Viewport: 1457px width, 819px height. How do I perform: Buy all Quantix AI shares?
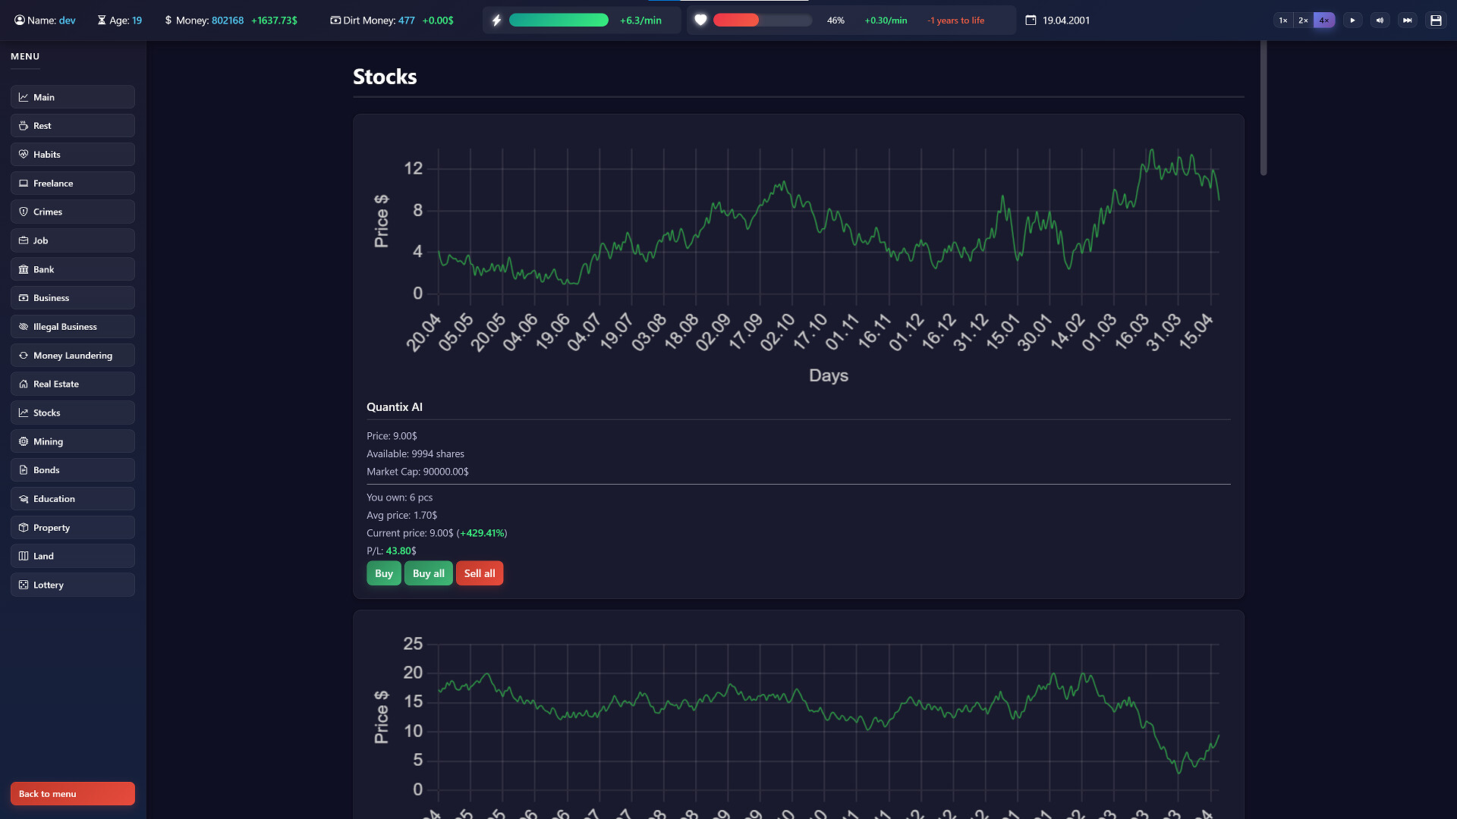[x=428, y=573]
